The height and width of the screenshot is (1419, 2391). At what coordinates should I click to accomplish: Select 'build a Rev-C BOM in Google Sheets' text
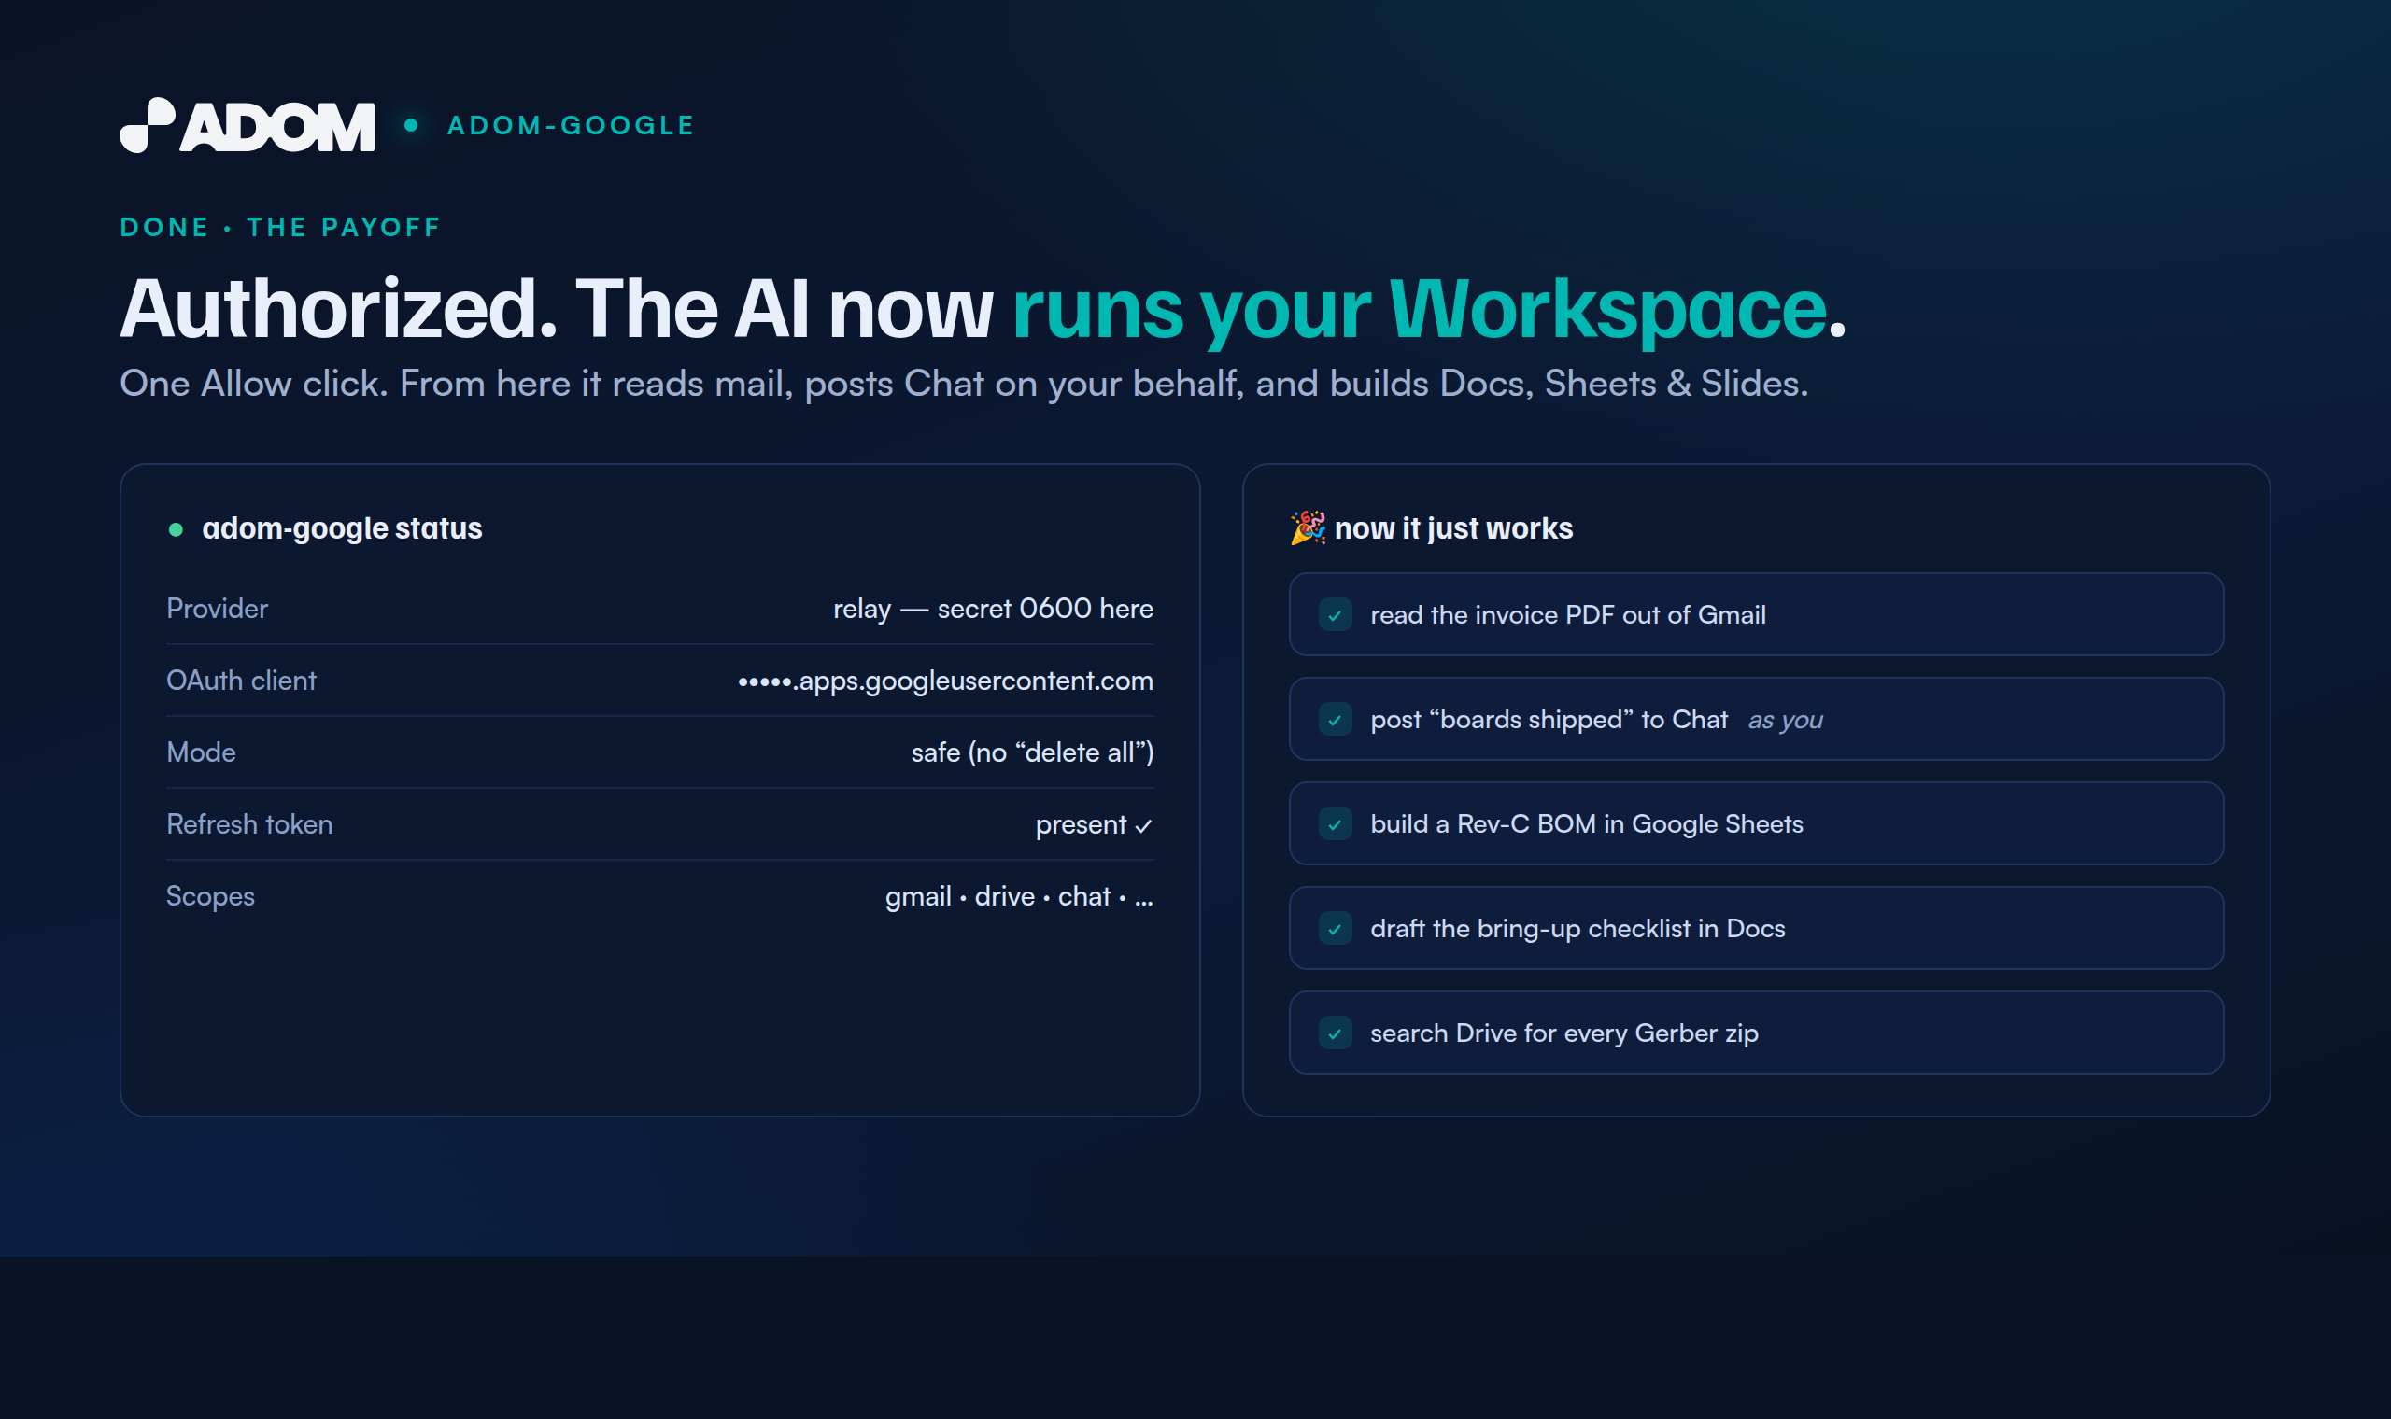tap(1587, 824)
